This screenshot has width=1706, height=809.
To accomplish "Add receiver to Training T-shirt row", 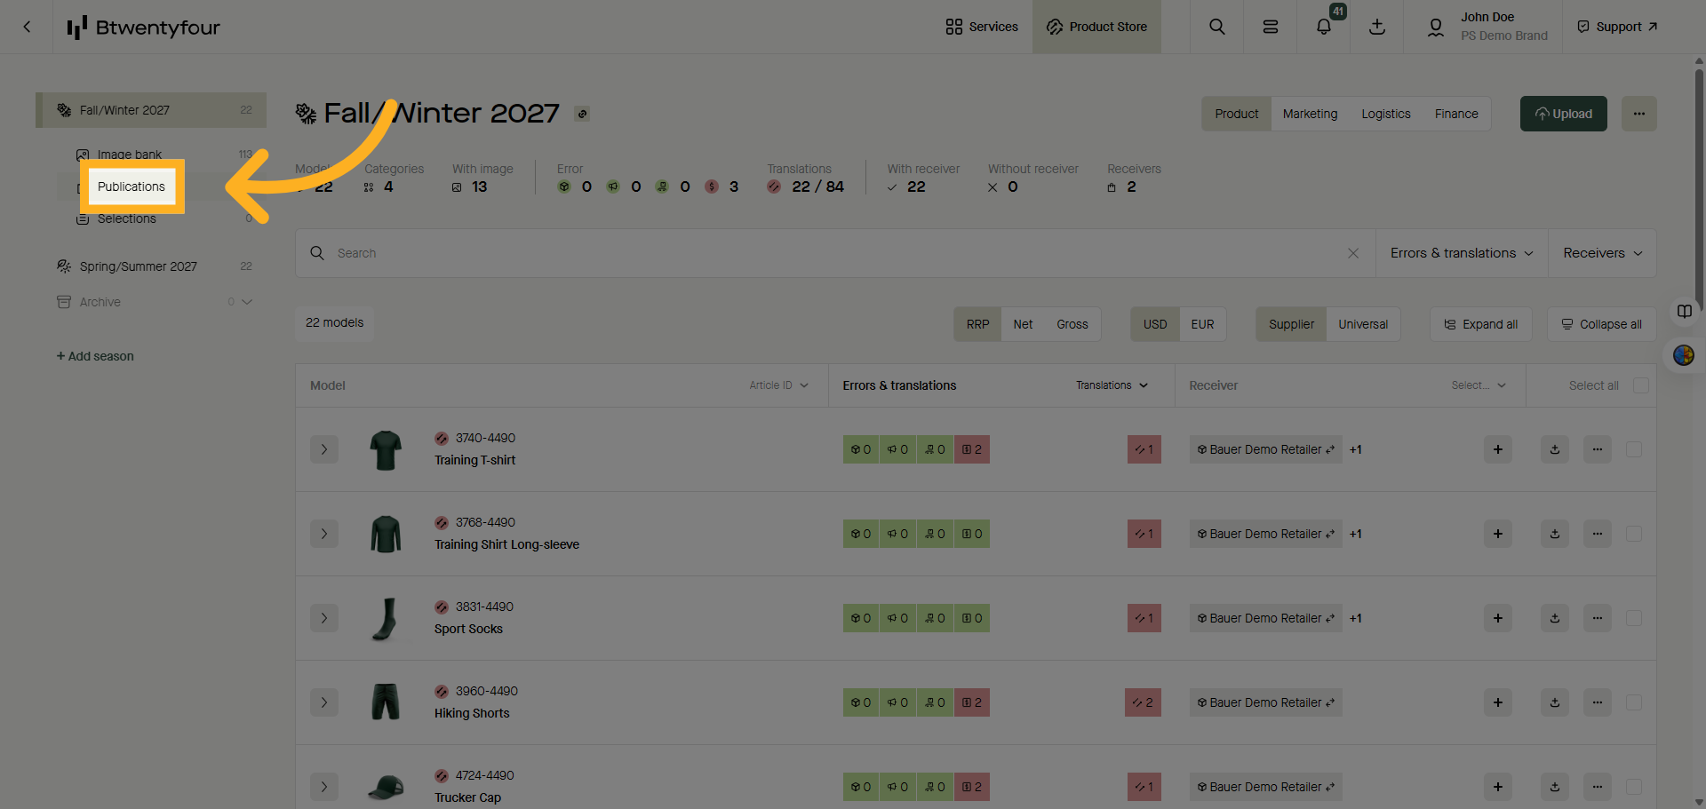I will pos(1497,449).
